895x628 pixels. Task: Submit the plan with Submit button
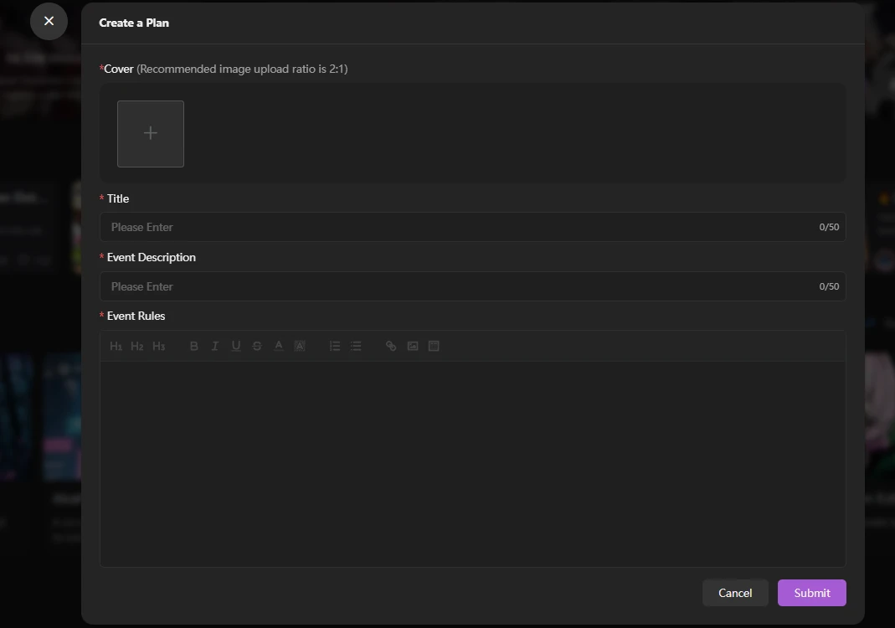tap(811, 593)
